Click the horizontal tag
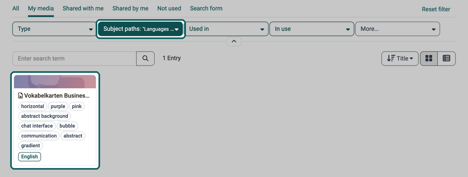Screen dimensions: 468x177 (x=33, y=106)
